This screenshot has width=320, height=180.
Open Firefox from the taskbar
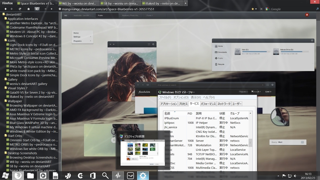[18, 176]
